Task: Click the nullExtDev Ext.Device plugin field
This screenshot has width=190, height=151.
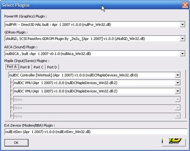Action: (96, 132)
